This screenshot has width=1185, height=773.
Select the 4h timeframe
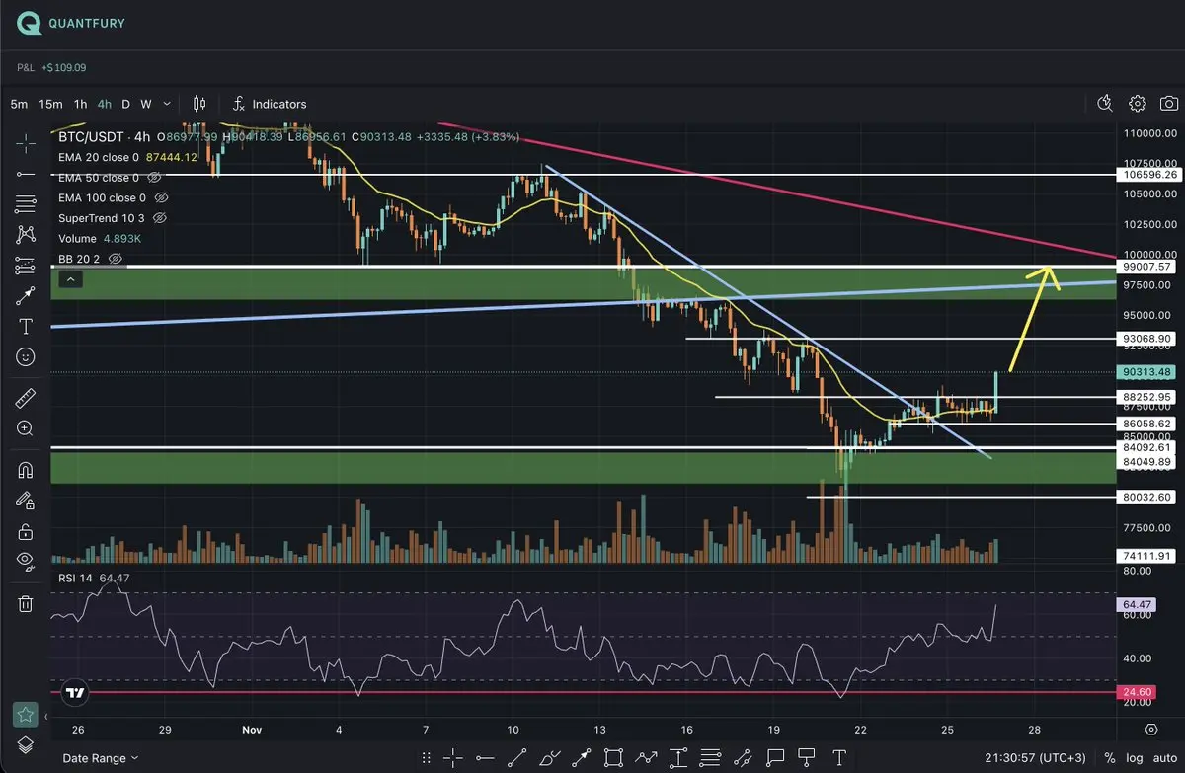104,104
